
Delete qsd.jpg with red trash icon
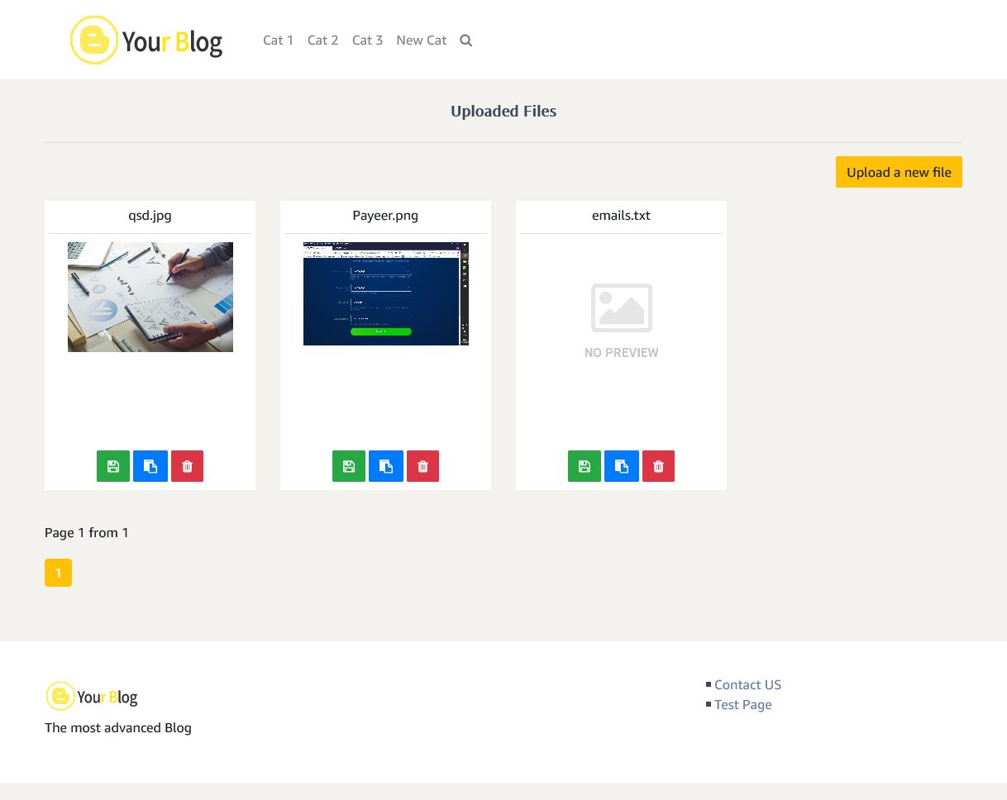pos(187,466)
